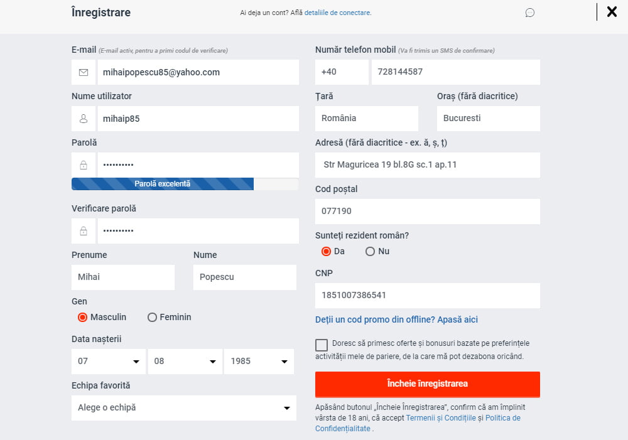Viewport: 628px width, 440px height.
Task: Click the Parolă excelentă strength bar
Action: coord(163,184)
